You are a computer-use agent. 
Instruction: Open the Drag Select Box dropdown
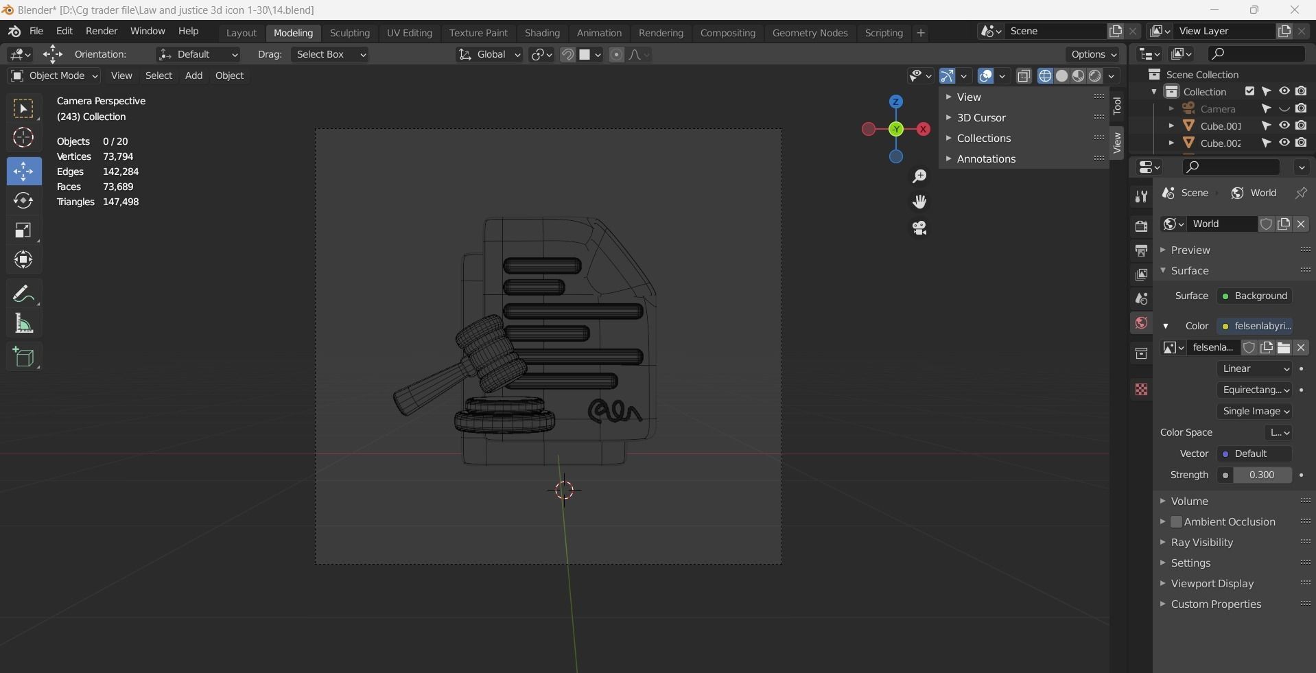tap(329, 55)
